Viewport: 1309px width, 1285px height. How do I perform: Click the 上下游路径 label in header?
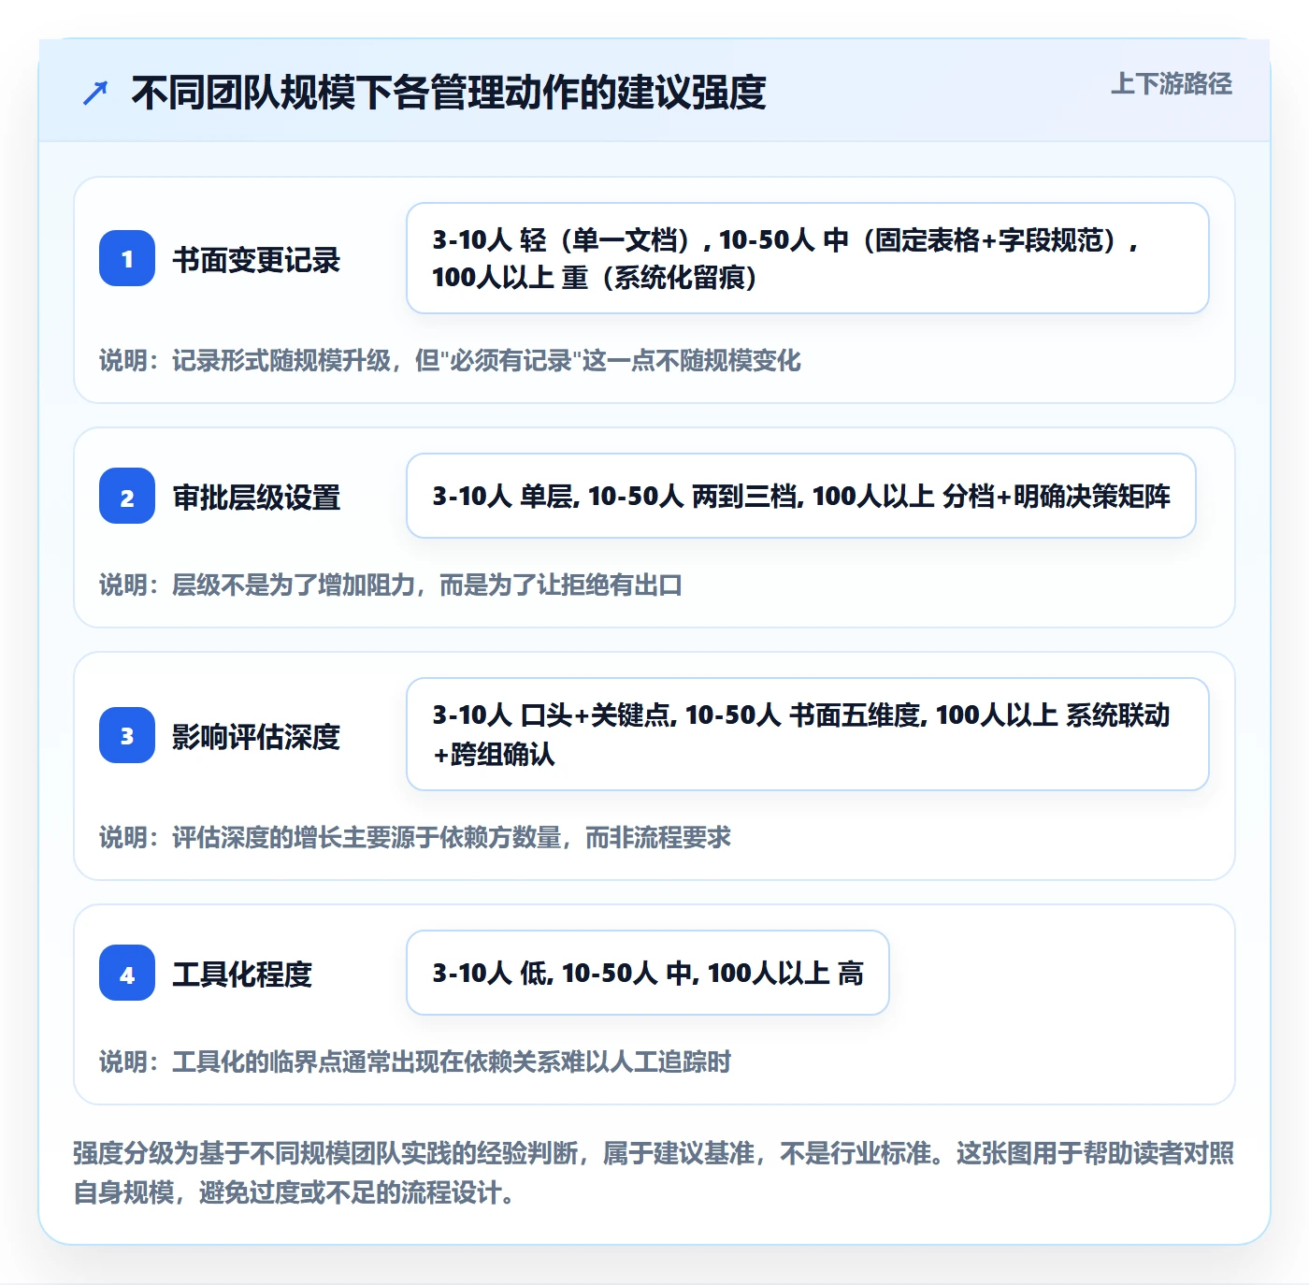1171,84
